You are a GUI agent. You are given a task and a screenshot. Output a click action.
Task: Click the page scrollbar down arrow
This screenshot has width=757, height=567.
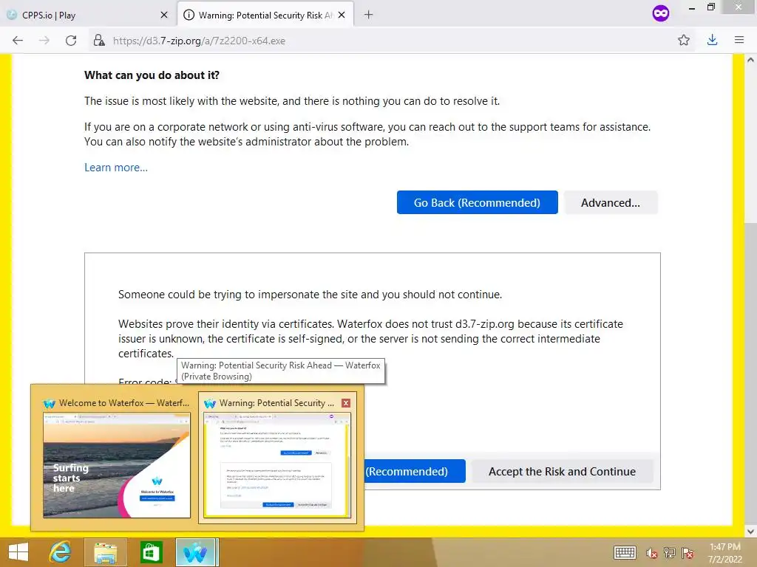click(x=750, y=531)
